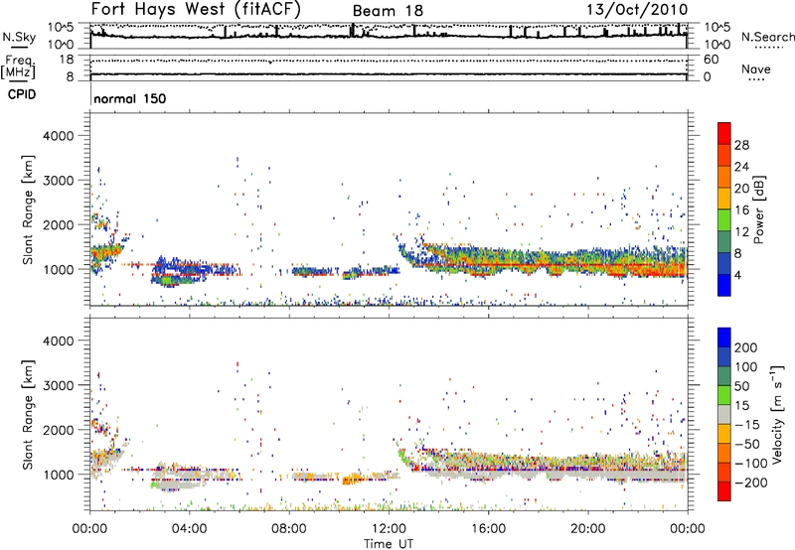Click the '100' label on the Velocity color bar
795x550 pixels.
746,367
